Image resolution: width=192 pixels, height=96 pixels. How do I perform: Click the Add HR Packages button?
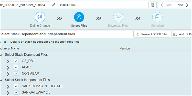click(x=182, y=34)
